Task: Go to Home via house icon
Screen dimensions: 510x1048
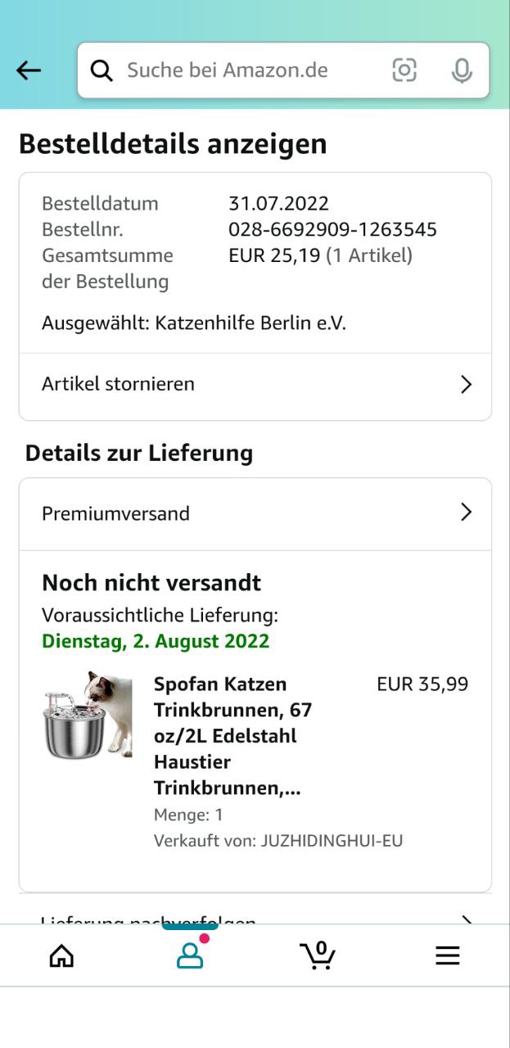Action: [x=61, y=955]
